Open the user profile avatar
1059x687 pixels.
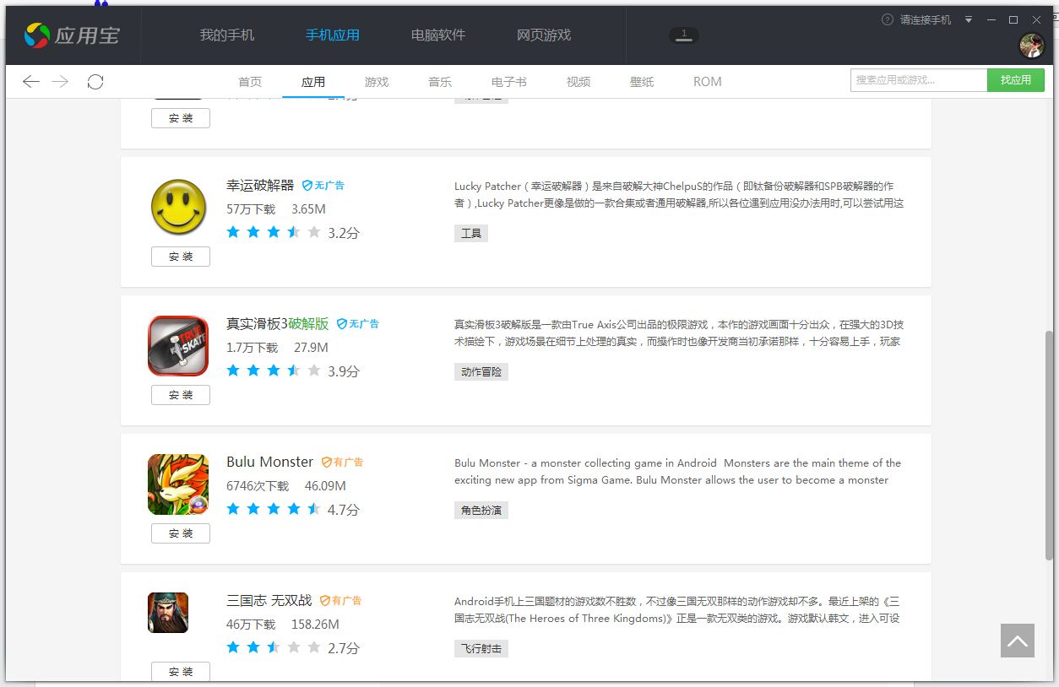1031,46
